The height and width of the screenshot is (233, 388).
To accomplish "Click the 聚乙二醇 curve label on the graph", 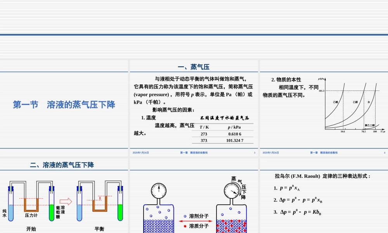I will coord(370,125).
